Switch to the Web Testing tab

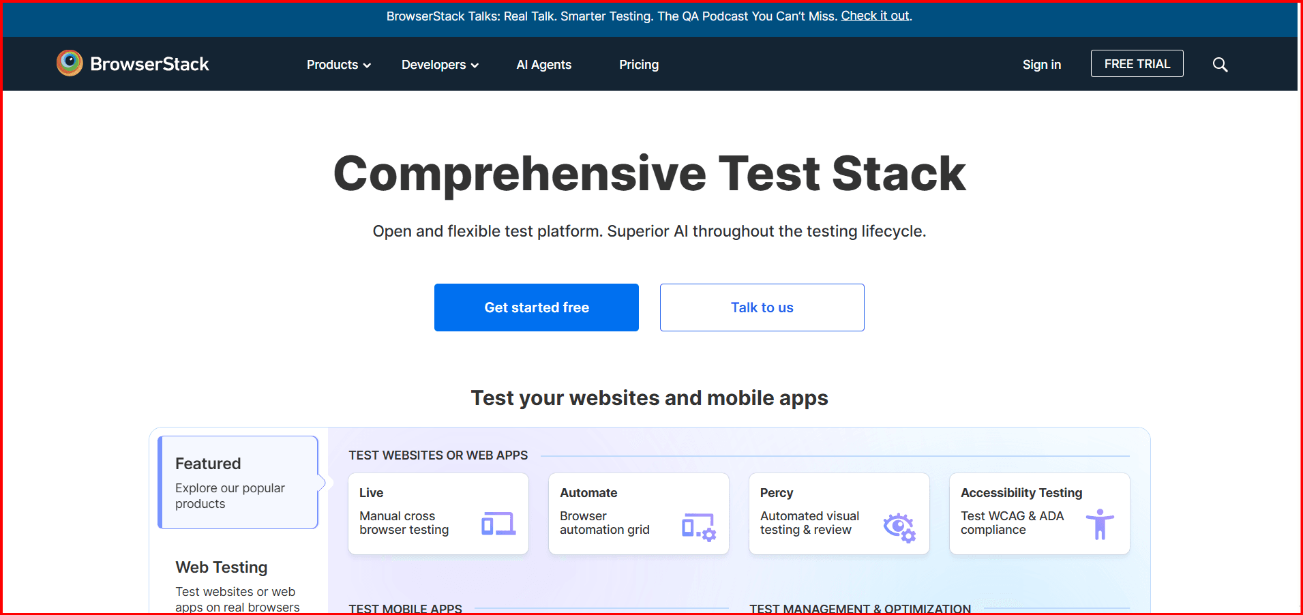(x=222, y=567)
